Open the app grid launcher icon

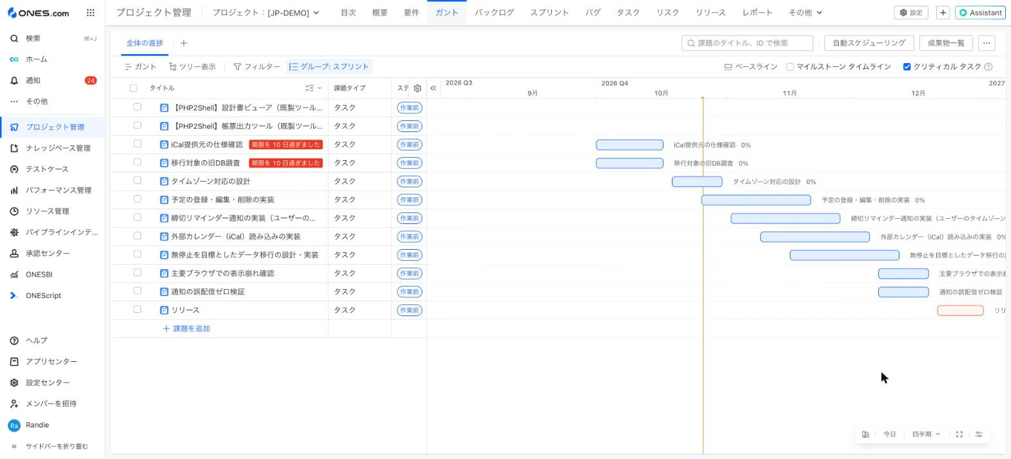(90, 13)
